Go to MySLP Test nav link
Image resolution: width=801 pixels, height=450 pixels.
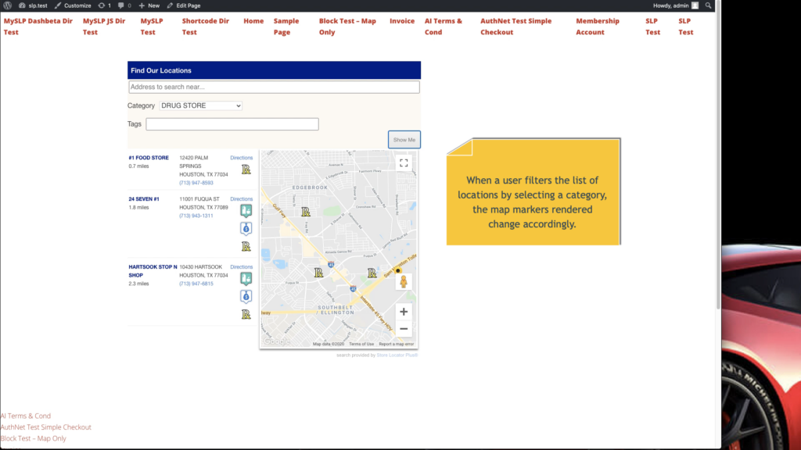pos(152,27)
